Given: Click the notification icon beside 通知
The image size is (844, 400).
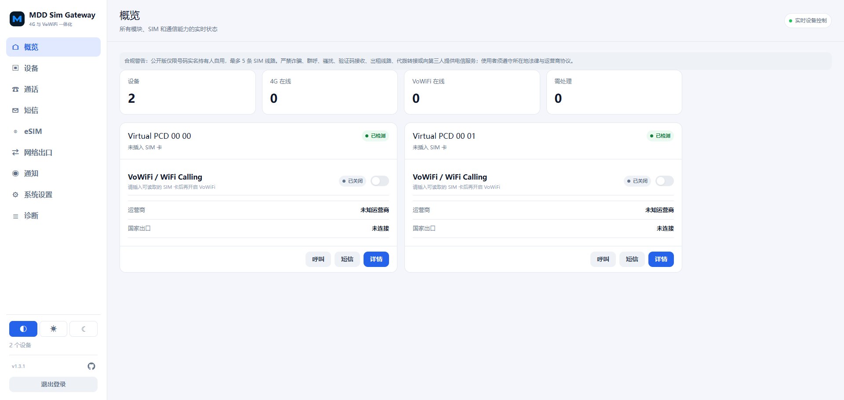Looking at the screenshot, I should [x=15, y=173].
